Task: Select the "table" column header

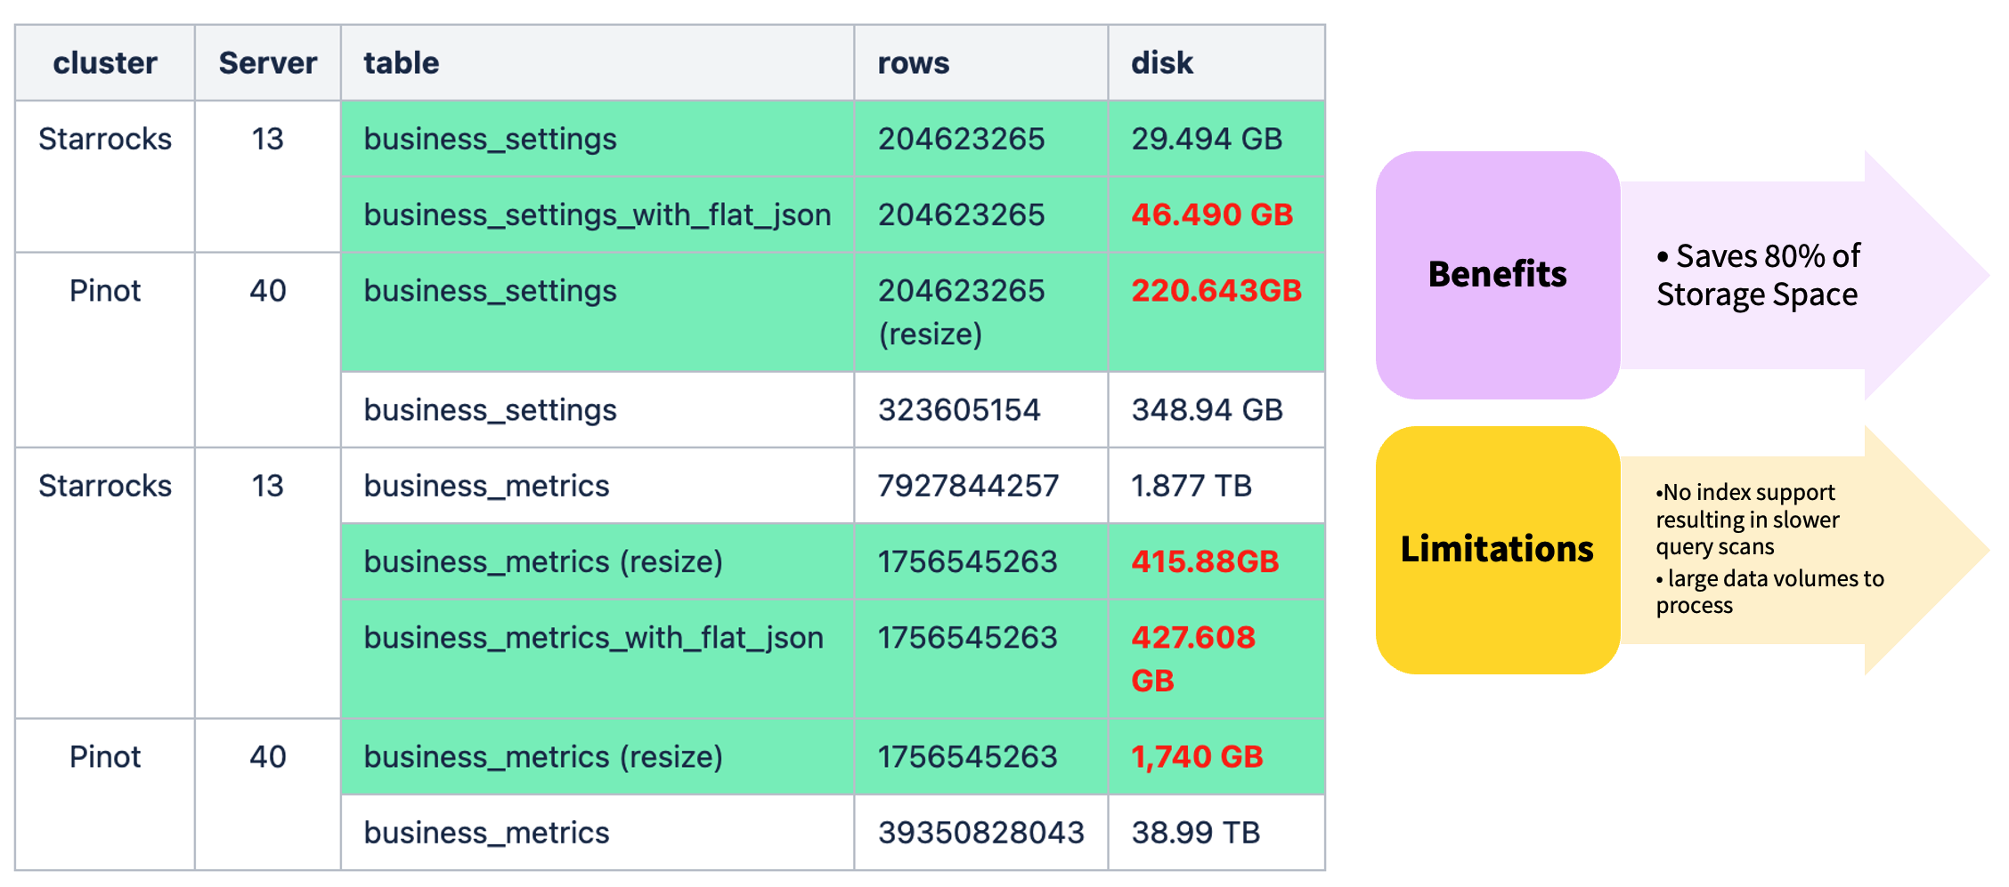Action: (402, 63)
